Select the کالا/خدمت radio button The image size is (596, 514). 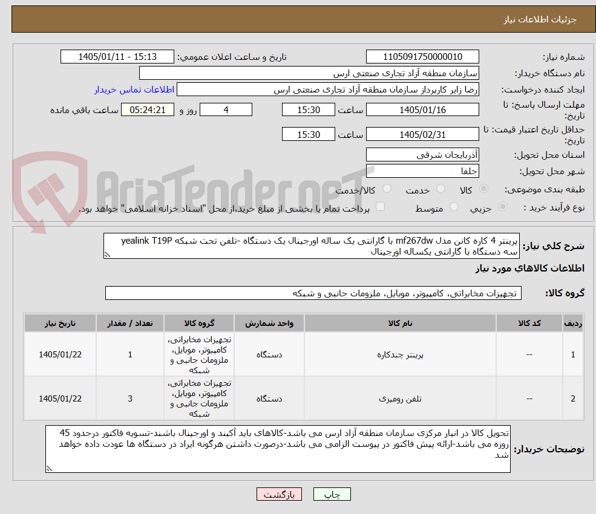coord(387,189)
